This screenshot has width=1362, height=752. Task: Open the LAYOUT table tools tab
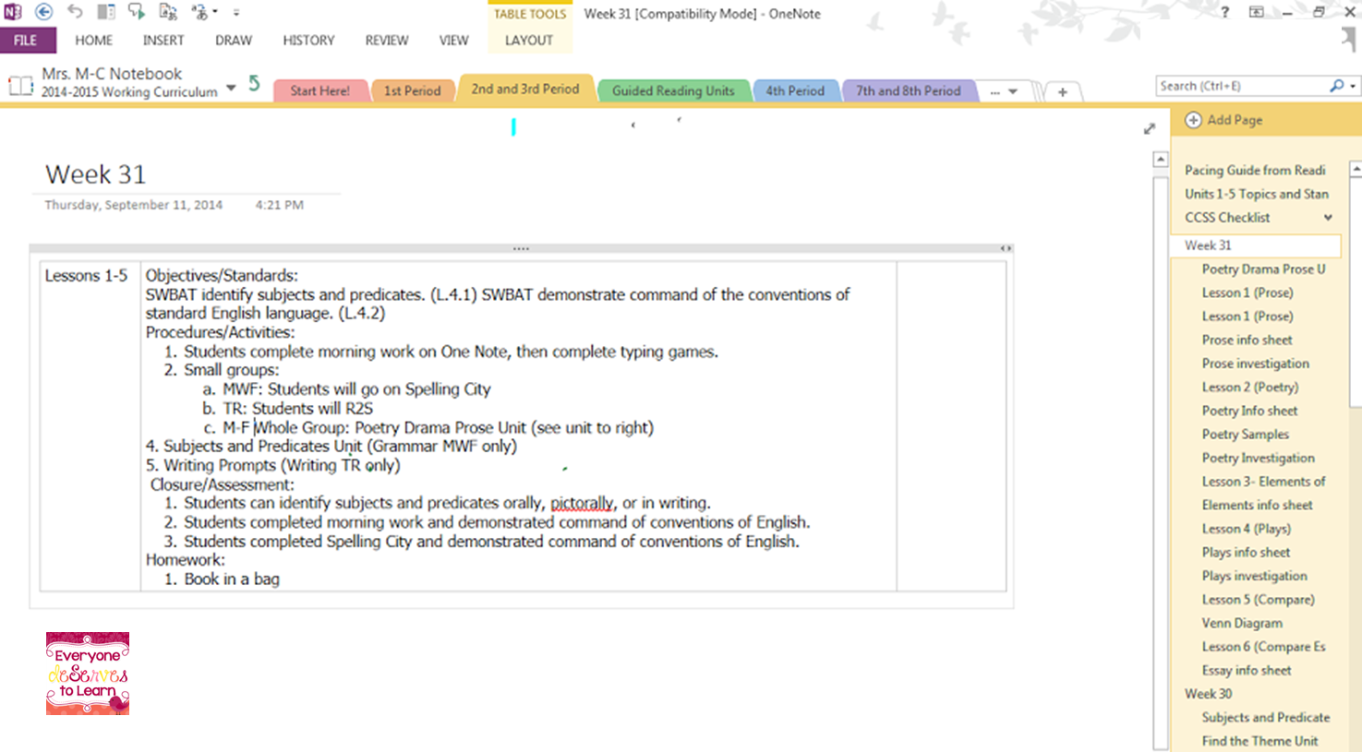tap(529, 41)
